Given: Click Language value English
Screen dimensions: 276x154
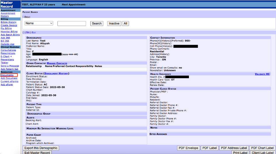Looking at the screenshot, I should [x=43, y=59].
